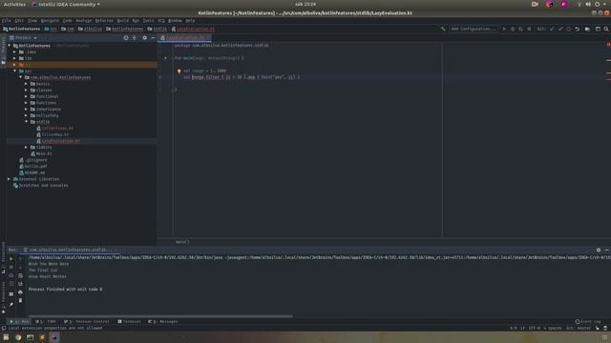
Task: Click the IntelliJ IDEA taskbar icon
Action: tap(54, 337)
